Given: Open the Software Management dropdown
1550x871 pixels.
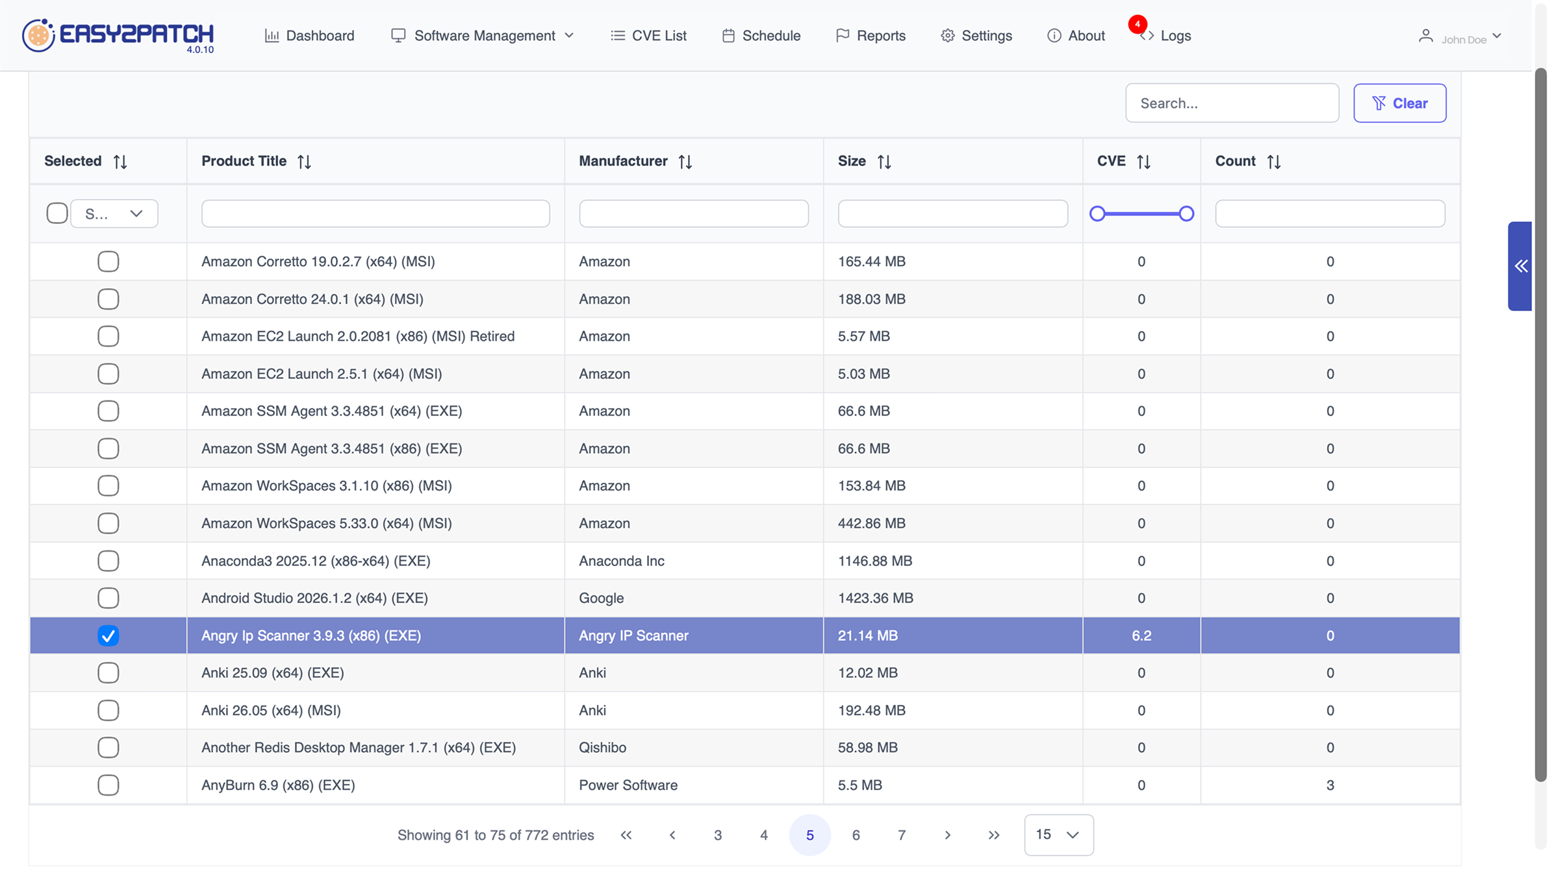Looking at the screenshot, I should pyautogui.click(x=483, y=36).
